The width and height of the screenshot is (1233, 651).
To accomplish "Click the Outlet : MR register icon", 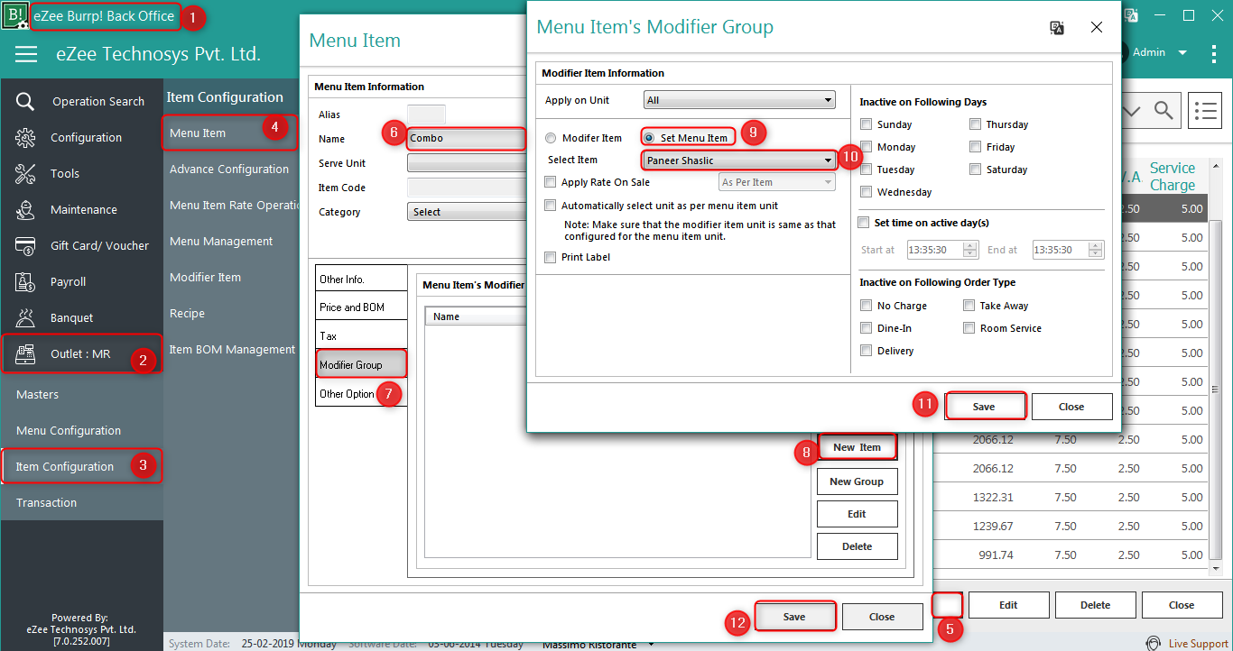I will click(25, 353).
